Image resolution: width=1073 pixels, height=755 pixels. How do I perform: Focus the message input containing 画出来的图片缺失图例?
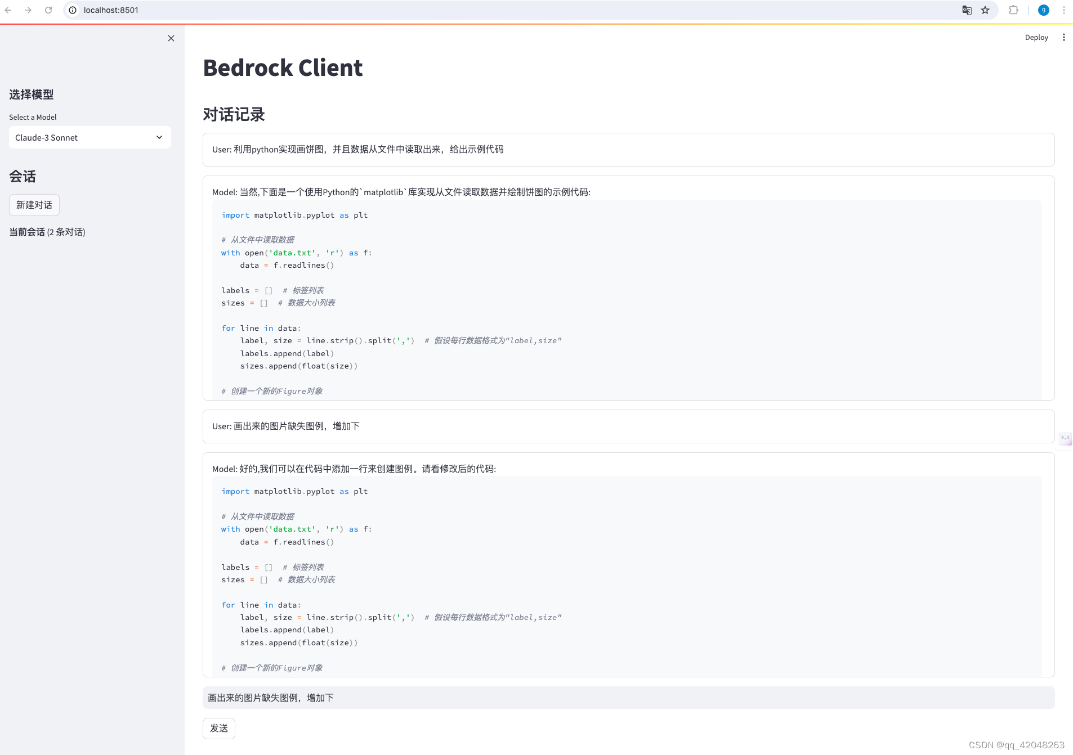(x=628, y=698)
